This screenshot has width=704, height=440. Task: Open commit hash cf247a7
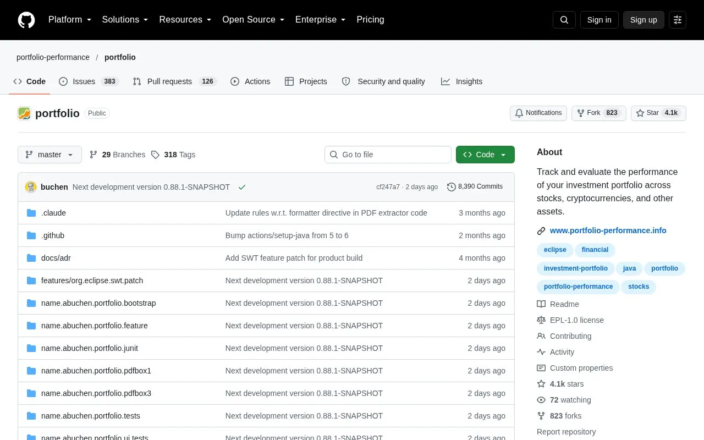tap(388, 187)
